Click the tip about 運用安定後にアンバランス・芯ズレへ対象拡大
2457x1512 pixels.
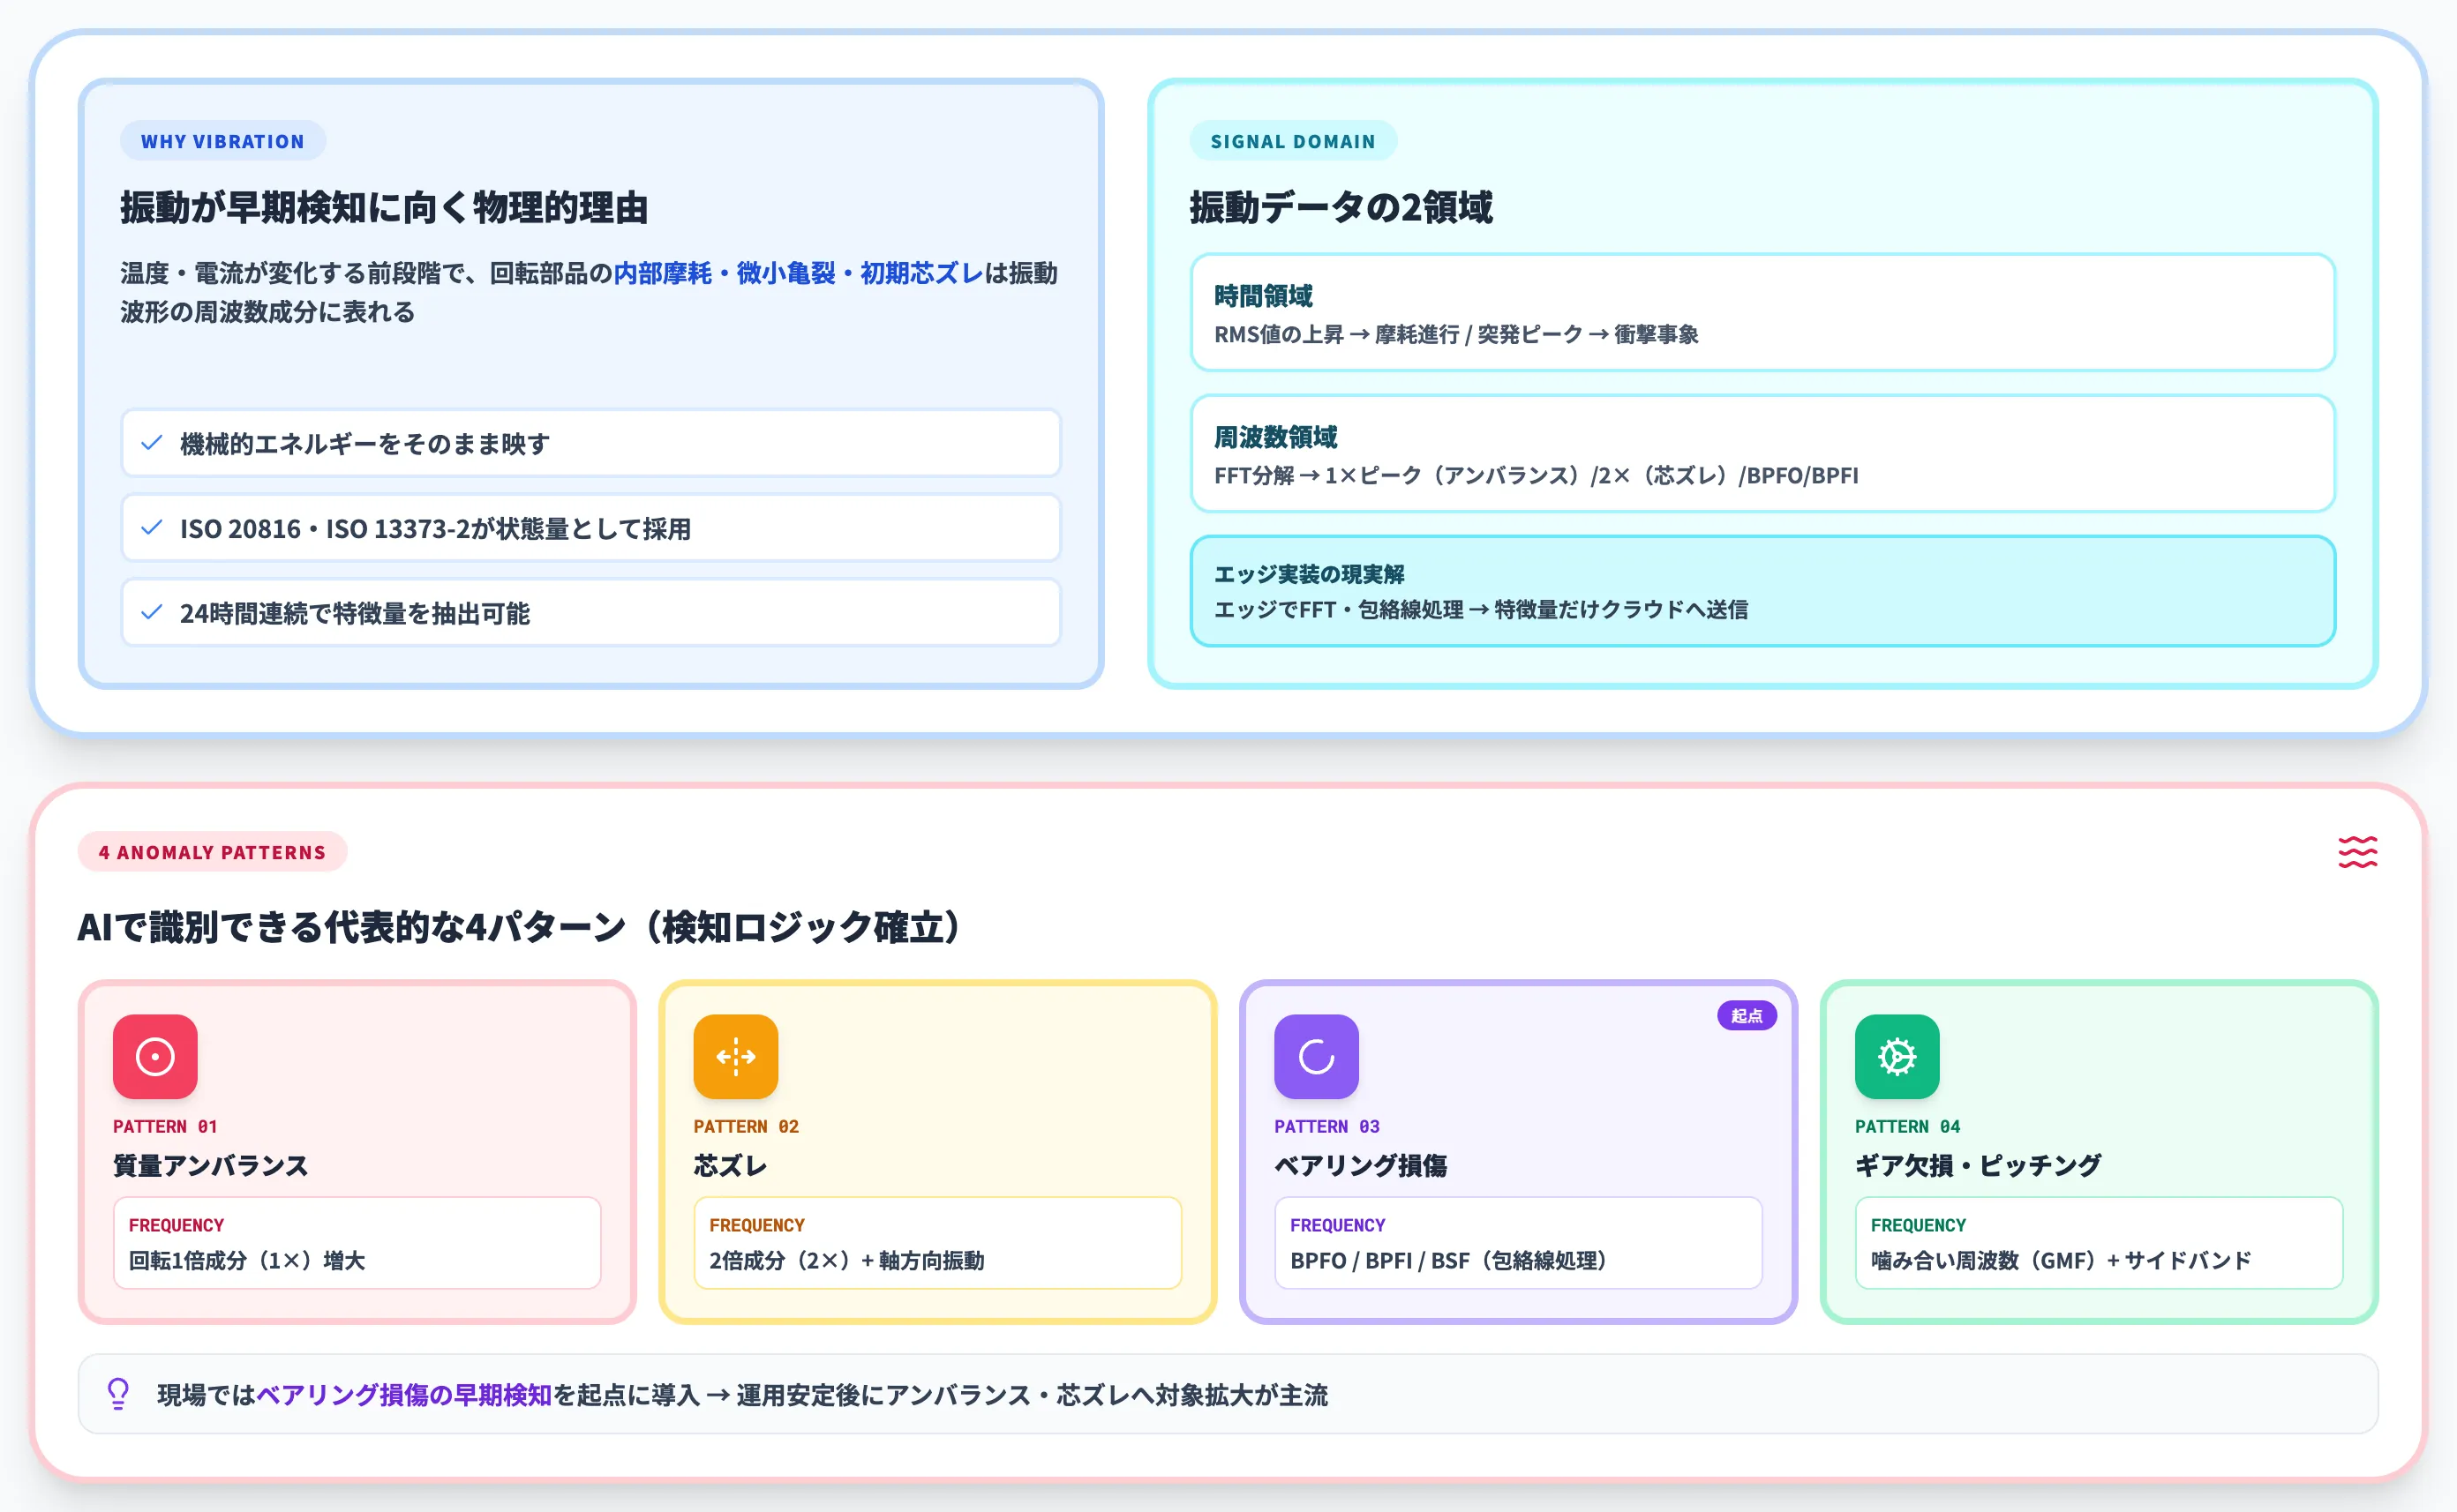click(1228, 1394)
